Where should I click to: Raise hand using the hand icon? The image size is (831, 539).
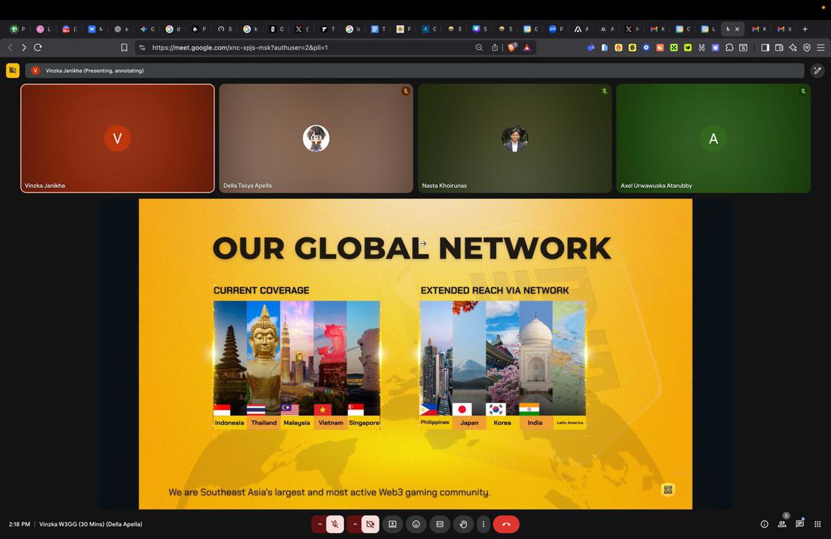pyautogui.click(x=463, y=524)
